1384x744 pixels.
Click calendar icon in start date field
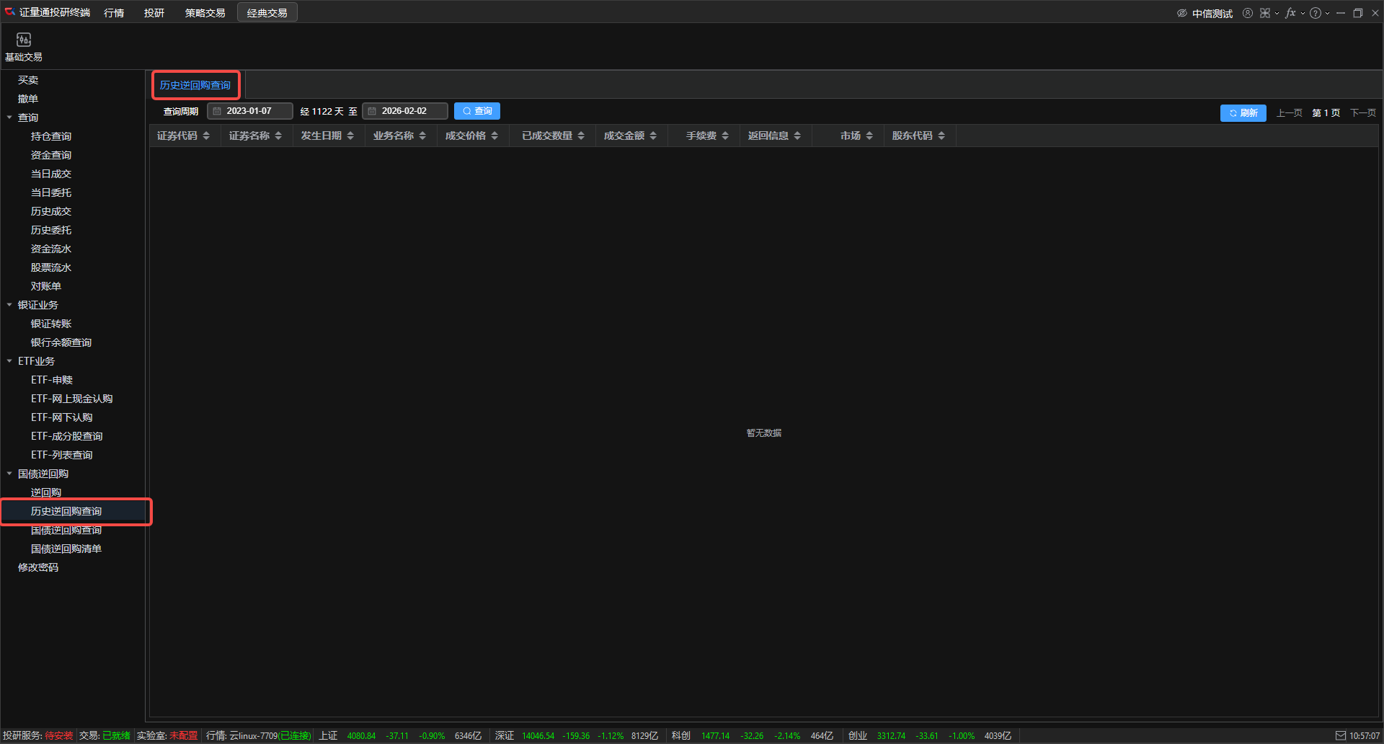tap(217, 111)
